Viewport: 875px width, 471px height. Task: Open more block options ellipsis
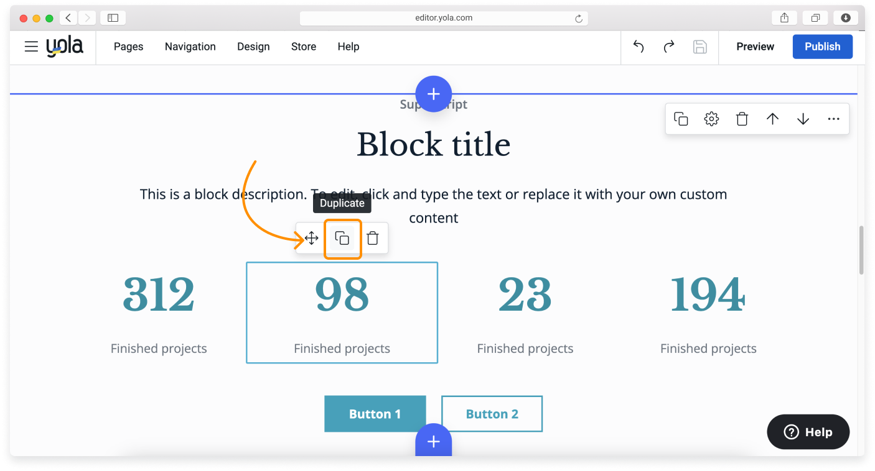834,119
